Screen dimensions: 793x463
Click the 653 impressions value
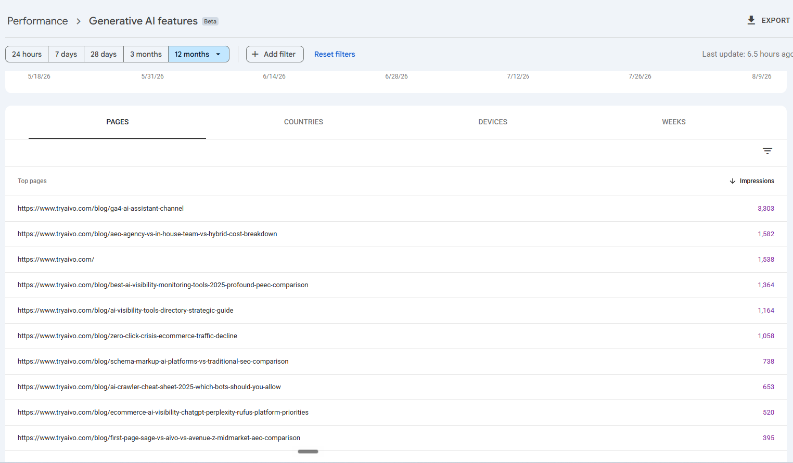pos(769,387)
